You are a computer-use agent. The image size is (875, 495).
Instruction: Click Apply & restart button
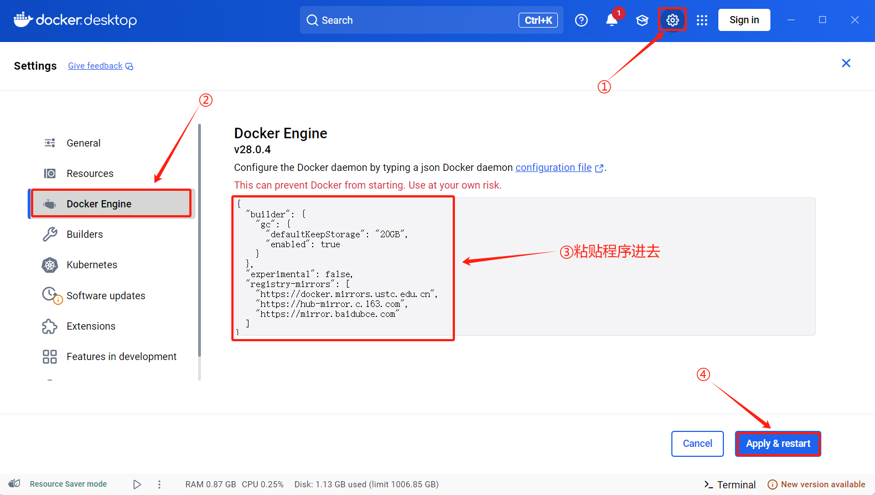click(x=778, y=444)
